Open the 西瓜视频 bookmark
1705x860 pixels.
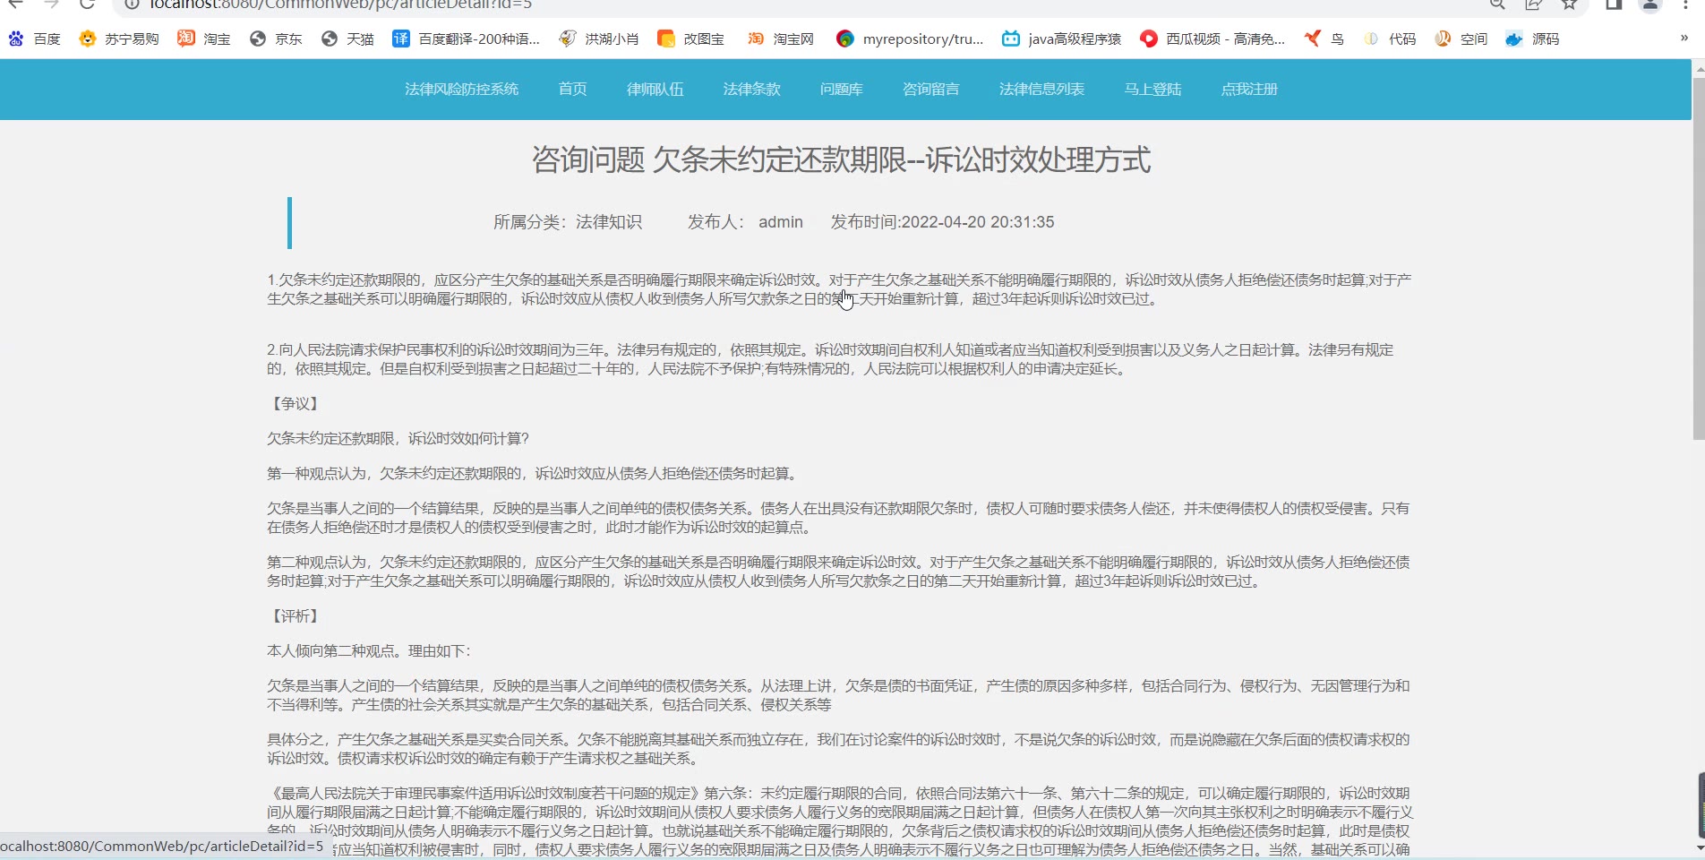click(1212, 39)
